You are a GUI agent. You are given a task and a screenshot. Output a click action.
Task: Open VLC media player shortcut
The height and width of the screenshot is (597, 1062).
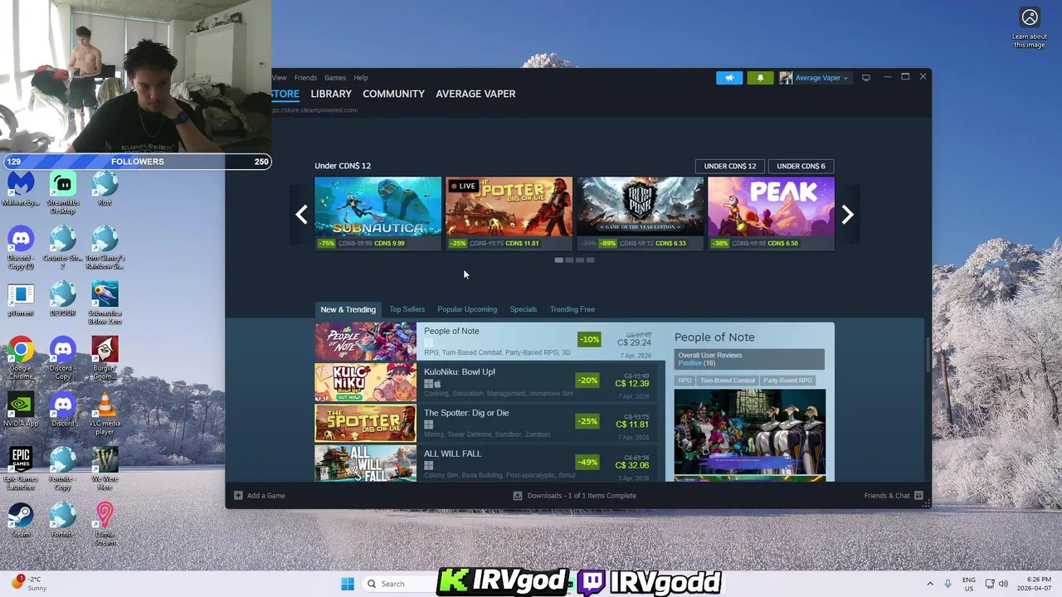tap(105, 414)
